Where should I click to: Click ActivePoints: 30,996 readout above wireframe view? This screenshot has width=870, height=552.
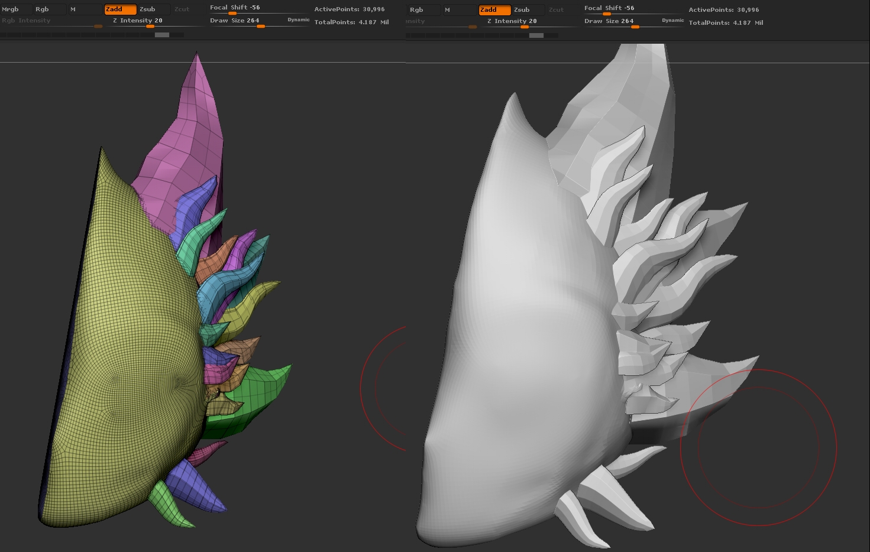[350, 9]
